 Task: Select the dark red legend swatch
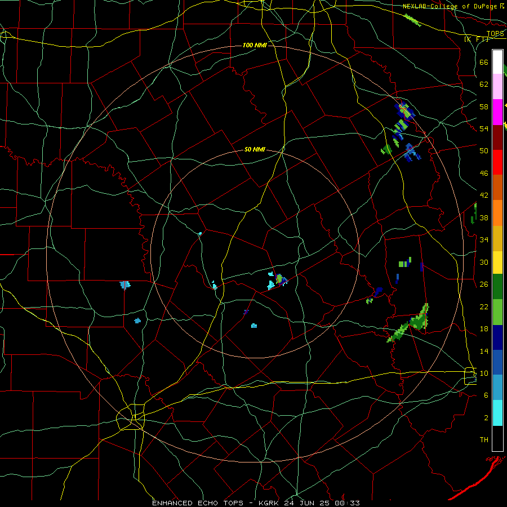point(497,137)
